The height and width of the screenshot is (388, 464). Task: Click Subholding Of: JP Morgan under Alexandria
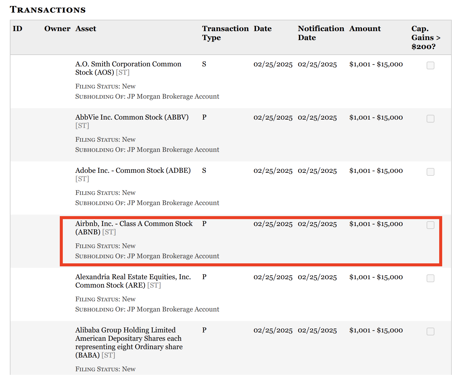pos(147,309)
